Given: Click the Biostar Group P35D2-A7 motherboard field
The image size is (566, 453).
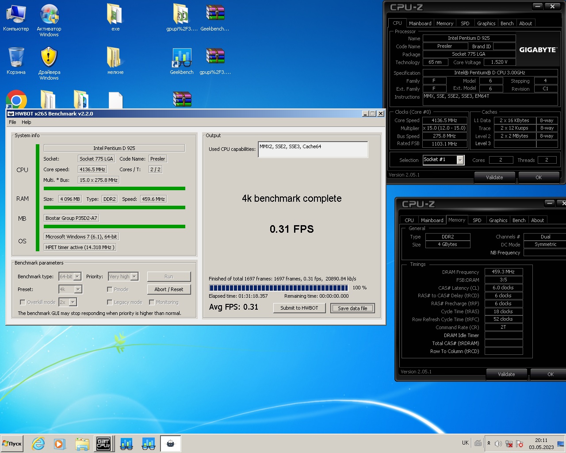Looking at the screenshot, I should 71,218.
